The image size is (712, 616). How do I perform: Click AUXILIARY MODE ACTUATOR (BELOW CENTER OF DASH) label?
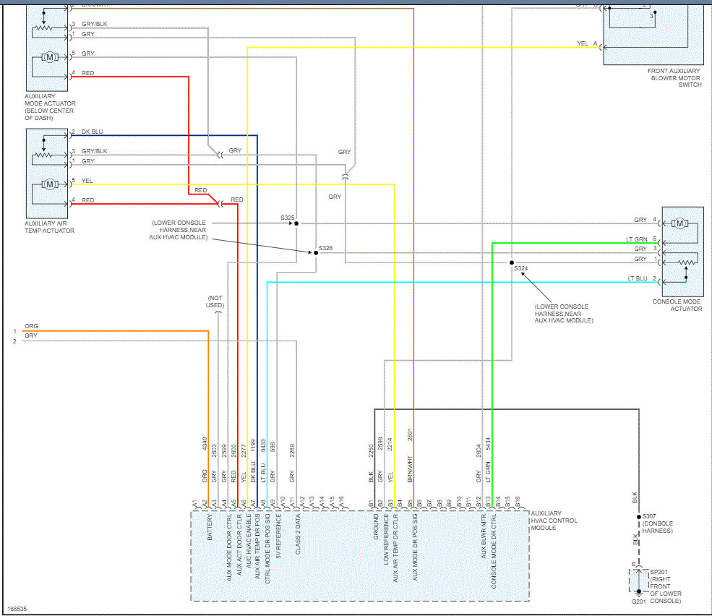(x=50, y=107)
